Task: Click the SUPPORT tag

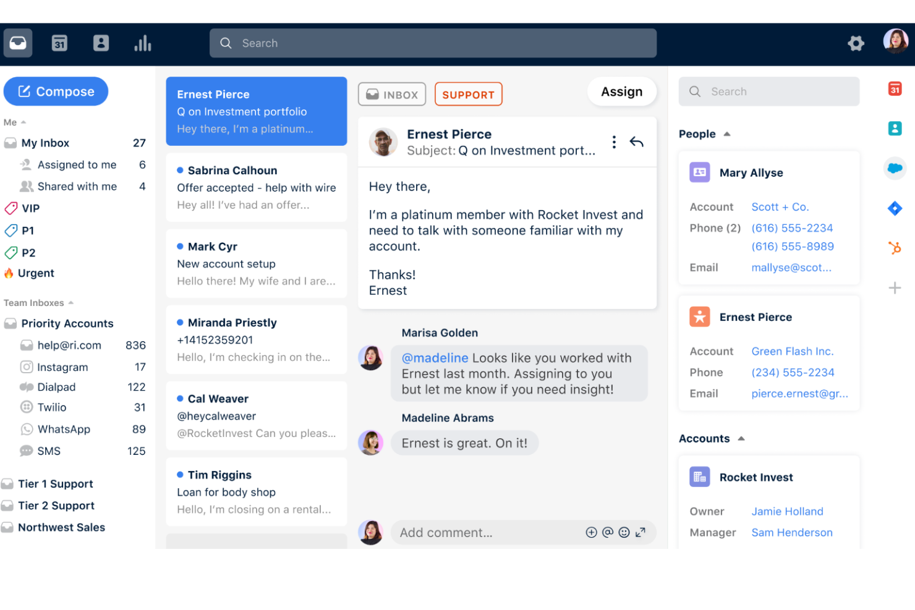Action: click(468, 95)
